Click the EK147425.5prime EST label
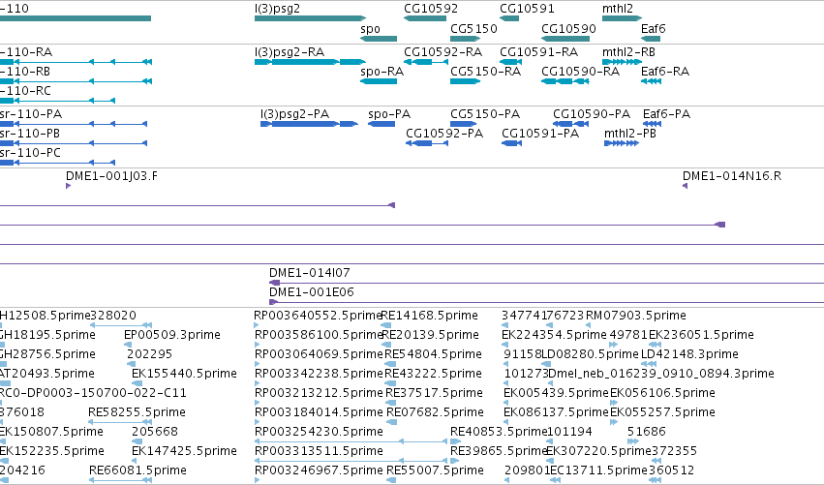This screenshot has width=824, height=485. [184, 451]
